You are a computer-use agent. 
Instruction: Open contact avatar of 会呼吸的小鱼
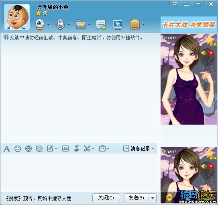[17, 17]
